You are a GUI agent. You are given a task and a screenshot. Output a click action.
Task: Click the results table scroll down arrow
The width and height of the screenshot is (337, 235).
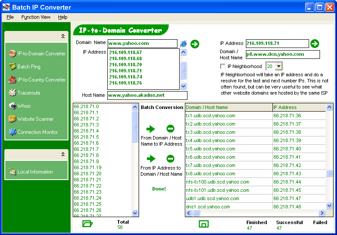point(329,205)
